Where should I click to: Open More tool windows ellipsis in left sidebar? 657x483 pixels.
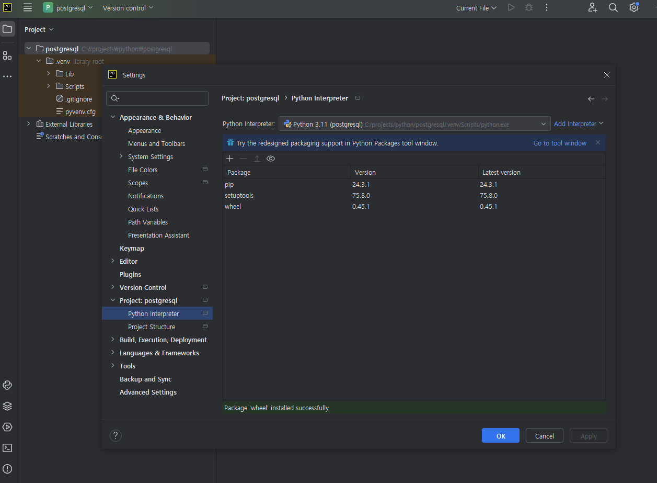click(x=7, y=76)
